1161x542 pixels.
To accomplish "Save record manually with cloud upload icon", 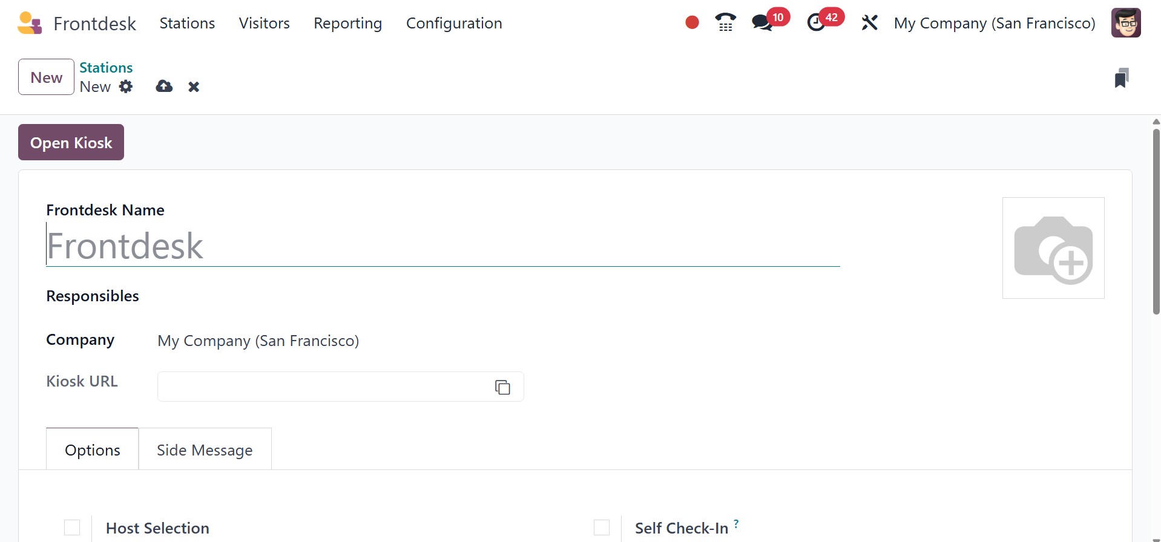I will (164, 87).
